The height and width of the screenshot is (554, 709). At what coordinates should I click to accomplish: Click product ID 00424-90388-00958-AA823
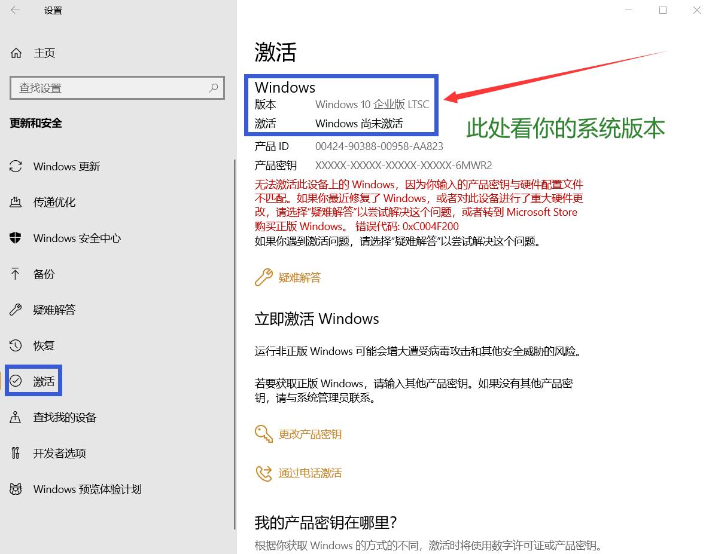379,146
